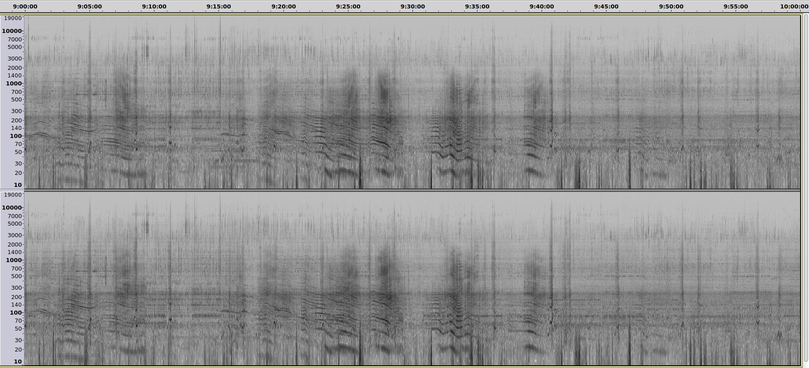This screenshot has width=809, height=368.
Task: Click the 9:35:00 mark on the ruler
Action: click(x=477, y=7)
